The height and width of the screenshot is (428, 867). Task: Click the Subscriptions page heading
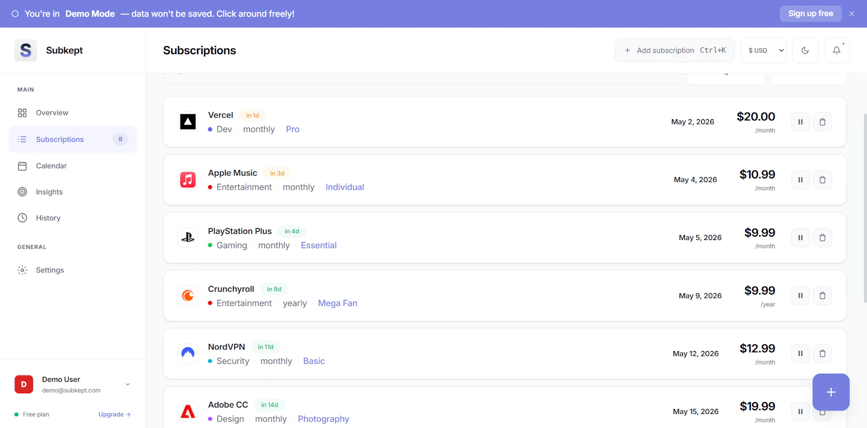pos(199,50)
